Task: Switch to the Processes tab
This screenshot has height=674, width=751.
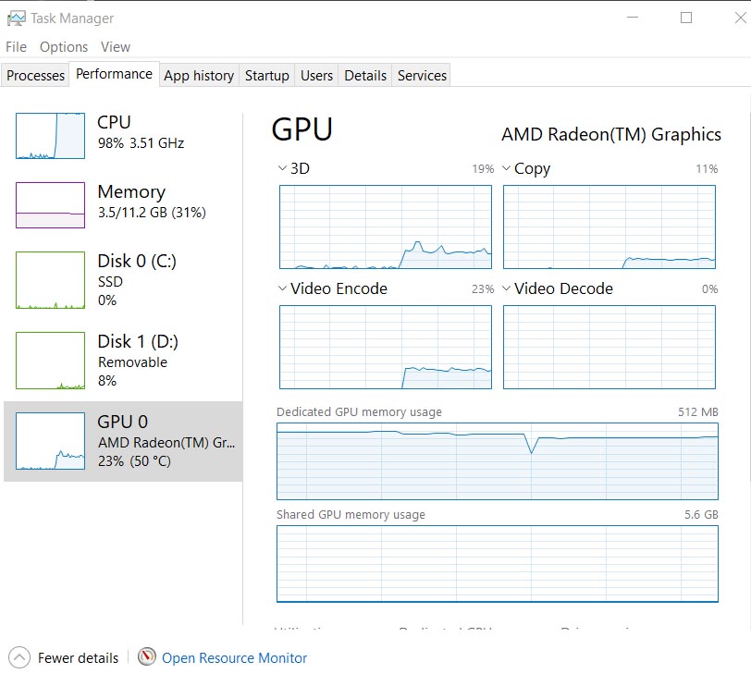Action: (x=35, y=75)
